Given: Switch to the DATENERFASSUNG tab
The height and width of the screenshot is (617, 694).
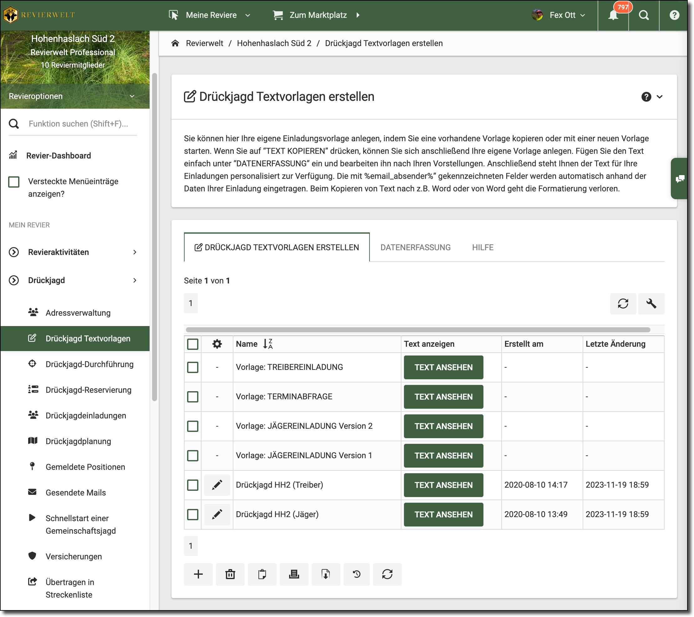Looking at the screenshot, I should pos(415,247).
